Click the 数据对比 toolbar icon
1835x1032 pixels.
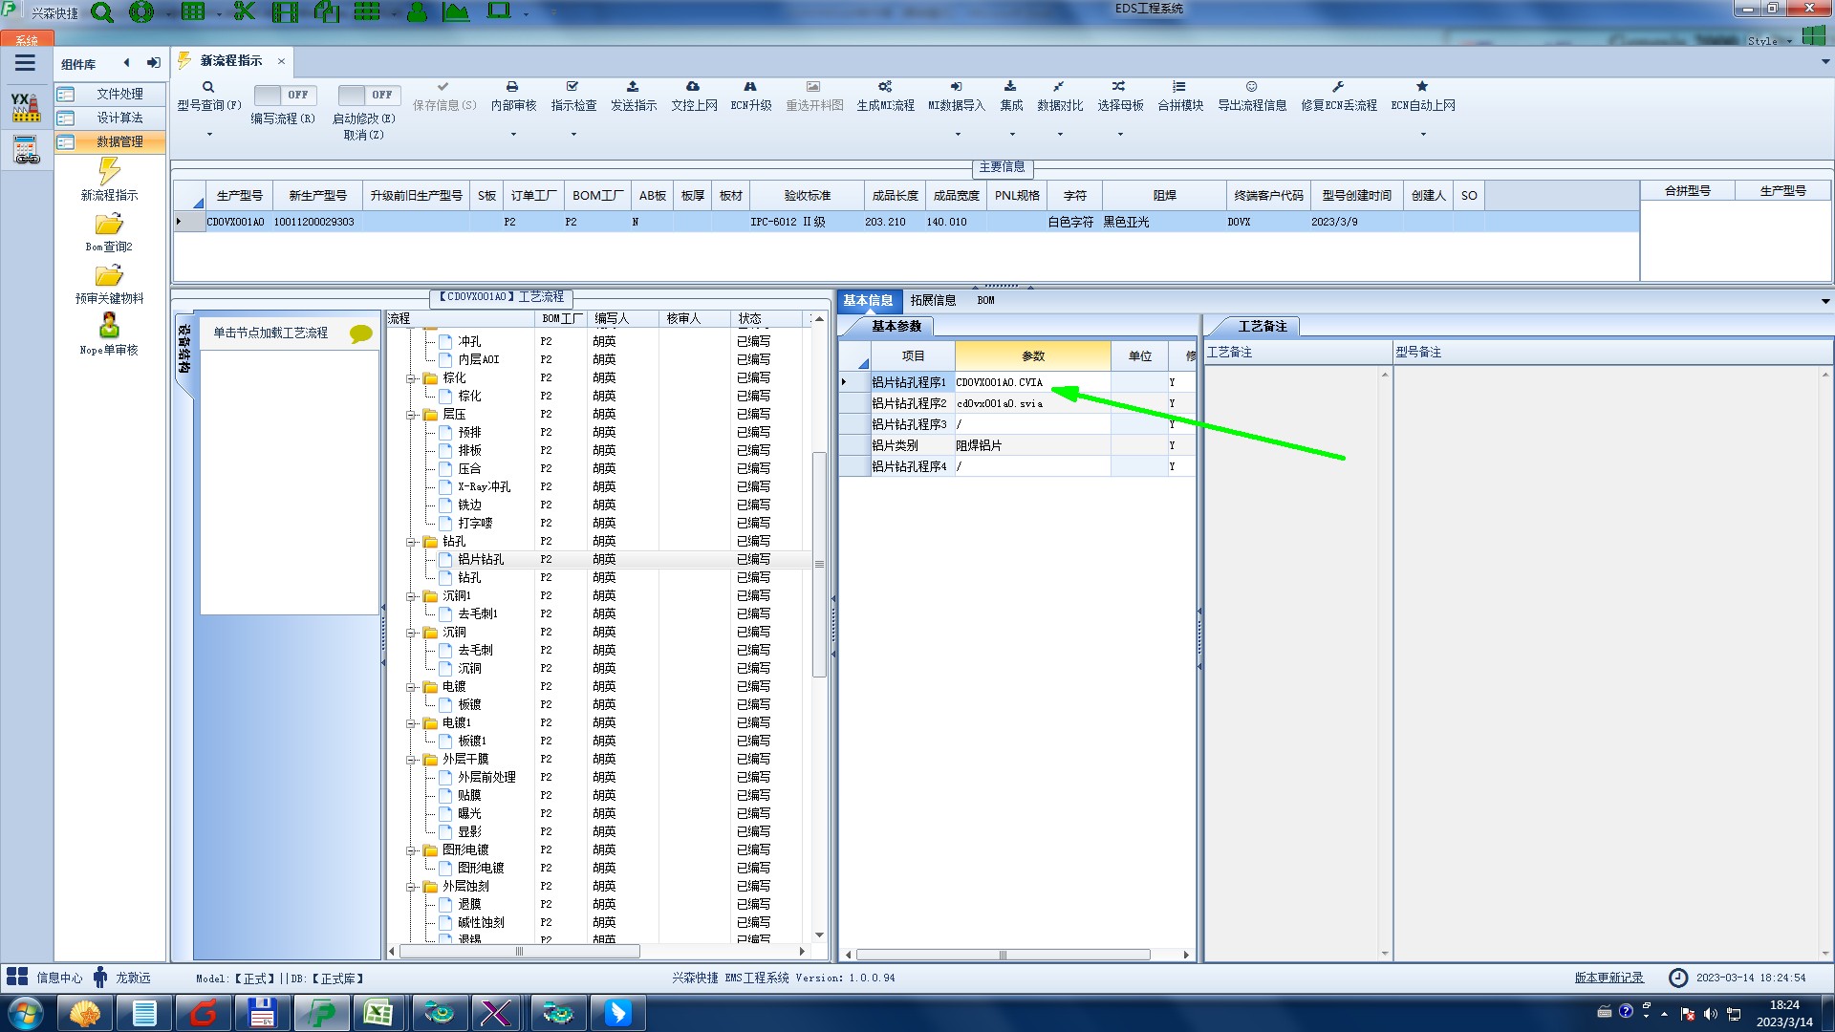pyautogui.click(x=1059, y=87)
